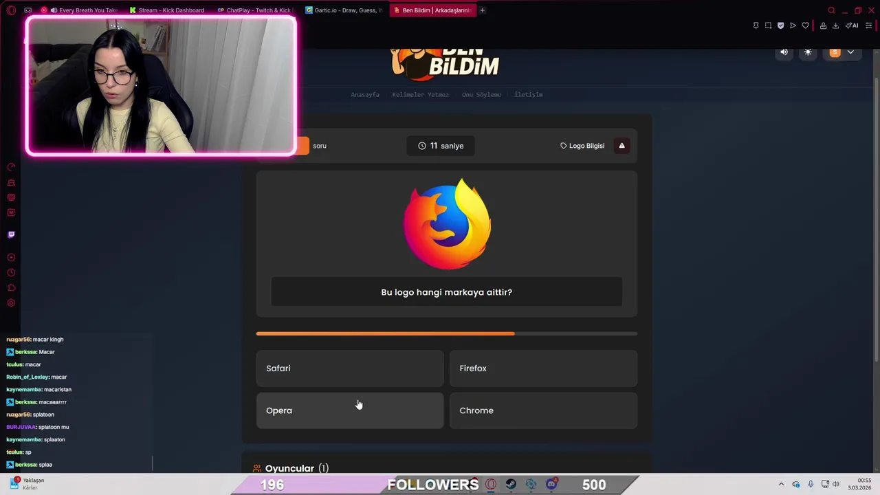Open the Onu Söyleme nav link
This screenshot has height=495, width=880.
tap(481, 95)
